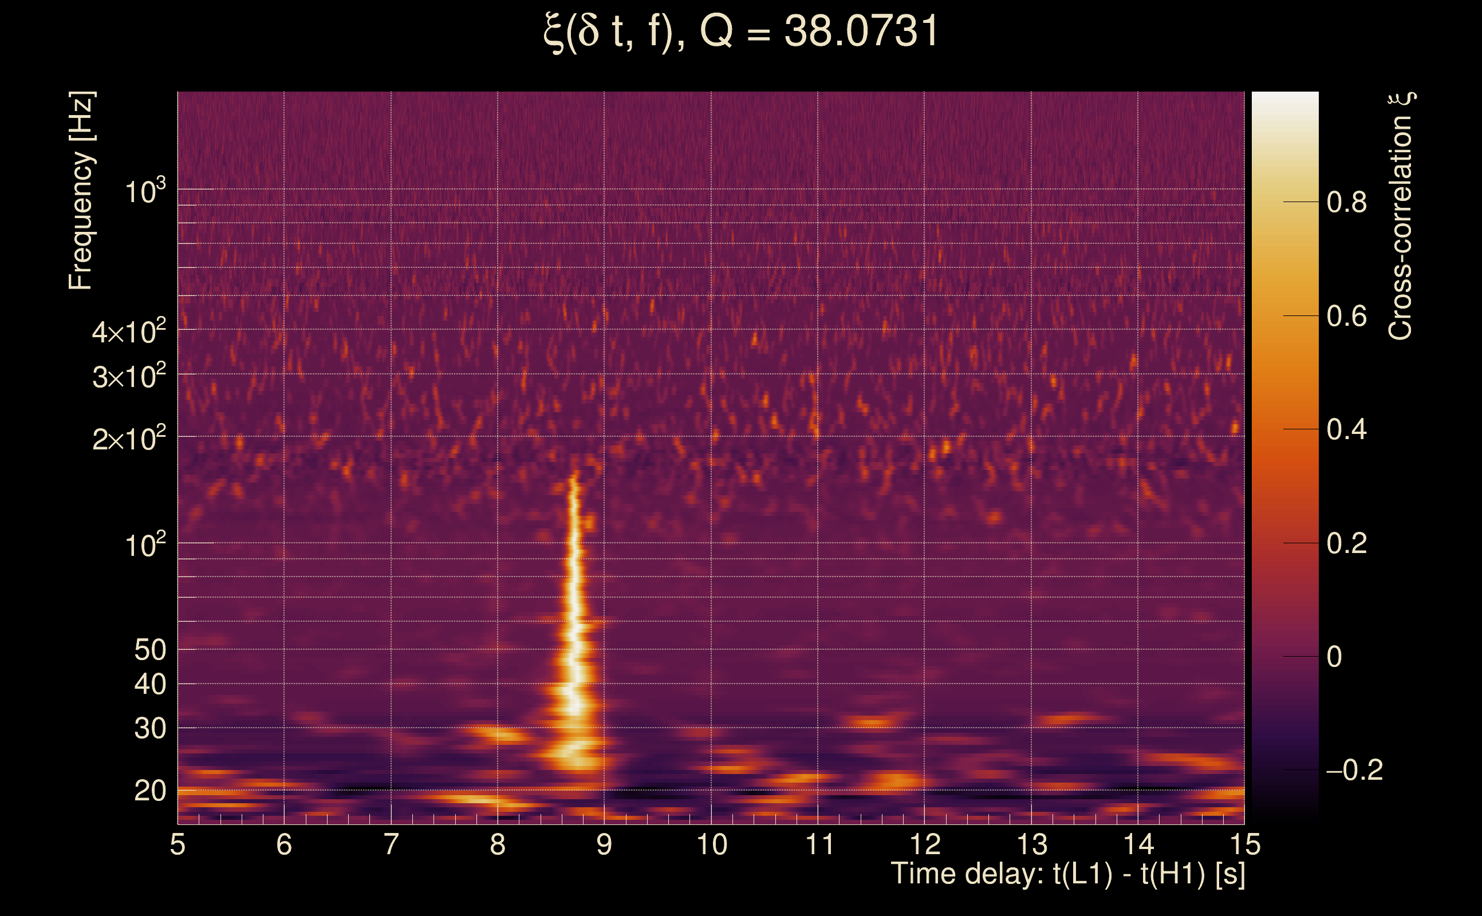The image size is (1482, 916).
Task: Click the 2×10² frequency tick label
Action: pyautogui.click(x=129, y=438)
